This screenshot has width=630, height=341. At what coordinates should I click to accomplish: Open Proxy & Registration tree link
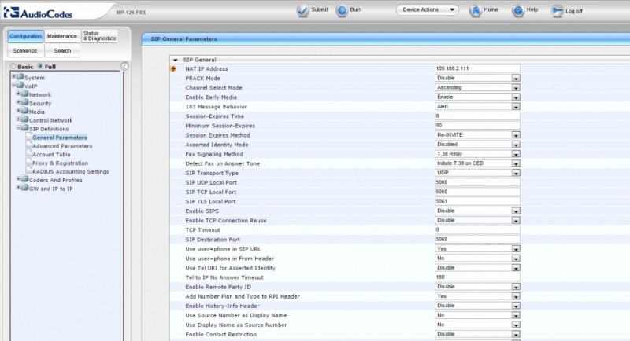pos(61,163)
